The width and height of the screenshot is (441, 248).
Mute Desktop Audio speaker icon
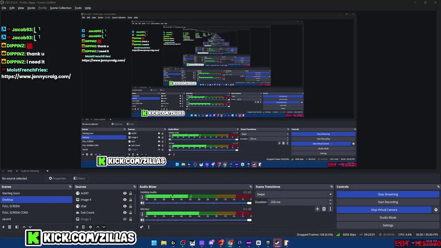142,203
